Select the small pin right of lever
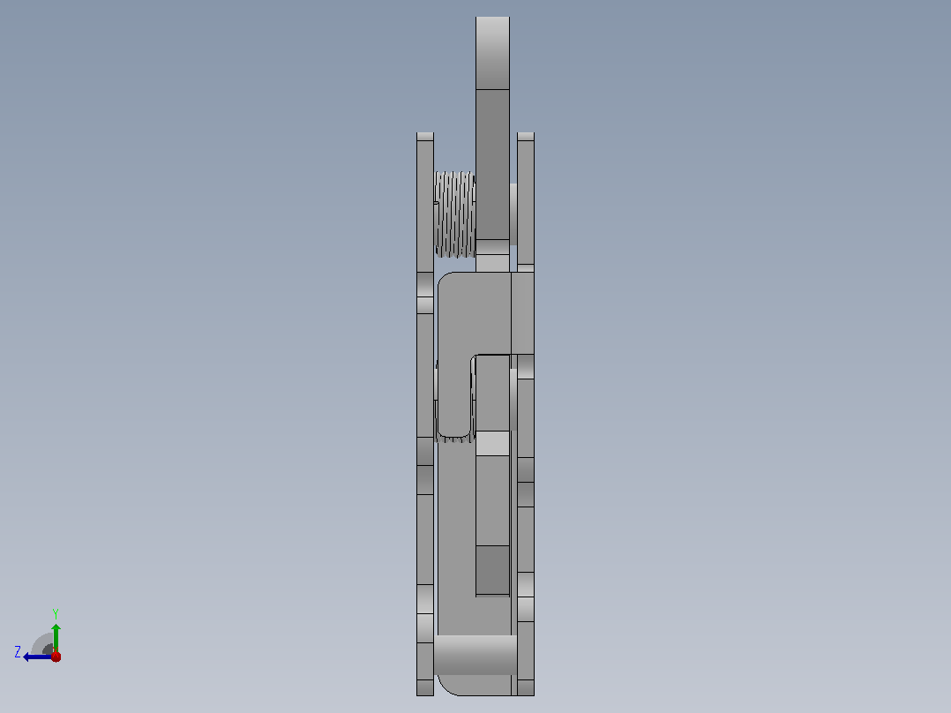 click(513, 214)
